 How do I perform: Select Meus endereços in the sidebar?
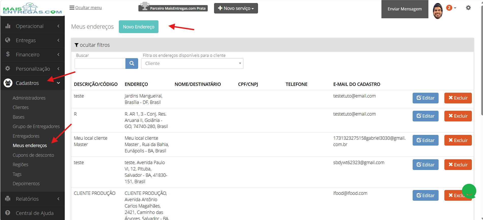coord(30,145)
